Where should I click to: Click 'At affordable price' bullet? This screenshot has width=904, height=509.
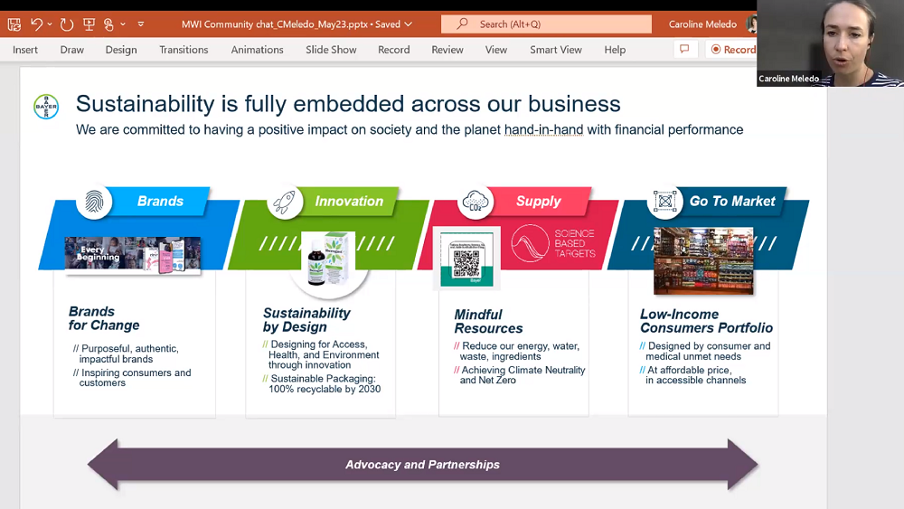click(x=692, y=375)
